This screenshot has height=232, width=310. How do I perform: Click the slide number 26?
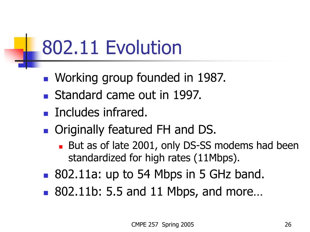pyautogui.click(x=288, y=224)
